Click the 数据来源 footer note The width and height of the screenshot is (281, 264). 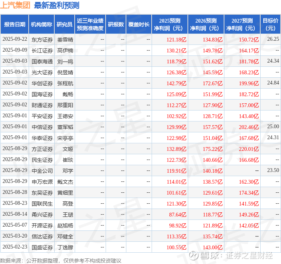61,261
